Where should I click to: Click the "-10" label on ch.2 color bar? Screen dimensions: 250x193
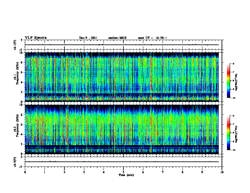click(x=233, y=150)
